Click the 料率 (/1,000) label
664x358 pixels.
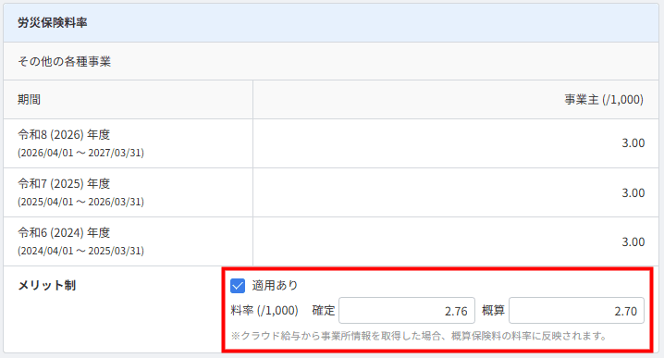[264, 311]
